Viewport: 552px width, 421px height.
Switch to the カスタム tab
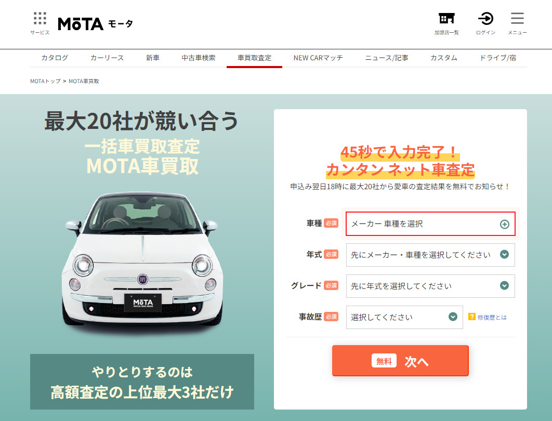point(444,58)
